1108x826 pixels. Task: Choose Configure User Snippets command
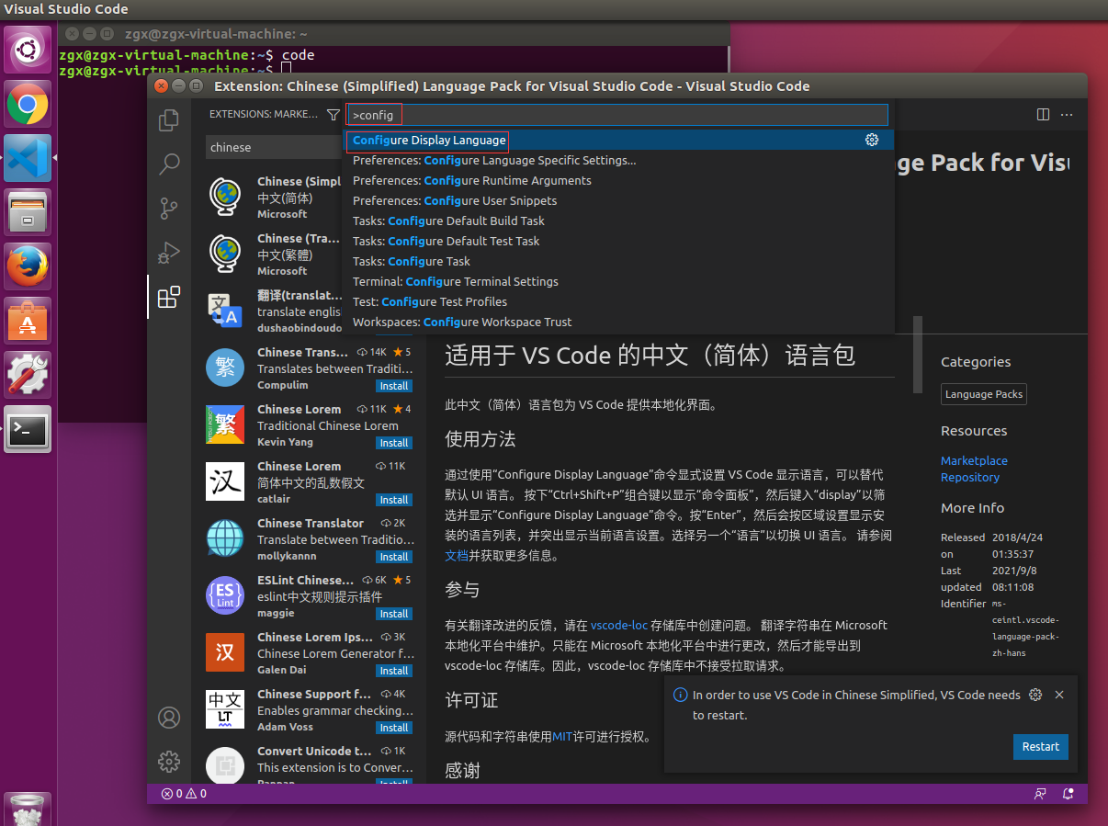pos(618,200)
